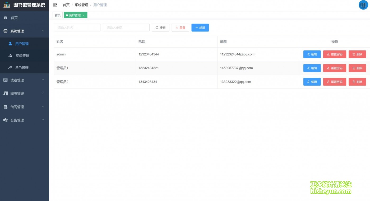Expand the 读者管理 section chevron
Viewport: 370px width, 201px height.
coord(43,80)
